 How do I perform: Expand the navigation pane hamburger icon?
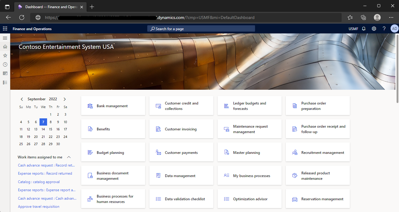(x=5, y=38)
